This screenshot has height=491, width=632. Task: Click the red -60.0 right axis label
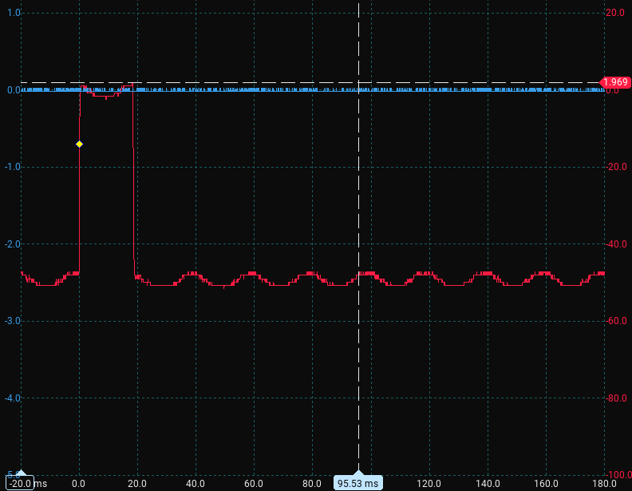614,321
